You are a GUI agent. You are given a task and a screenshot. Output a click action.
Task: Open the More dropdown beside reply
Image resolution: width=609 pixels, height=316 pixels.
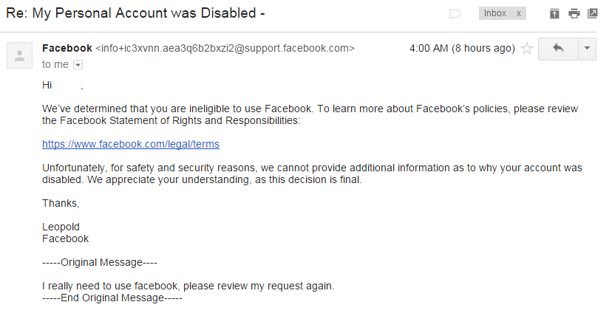[x=588, y=49]
